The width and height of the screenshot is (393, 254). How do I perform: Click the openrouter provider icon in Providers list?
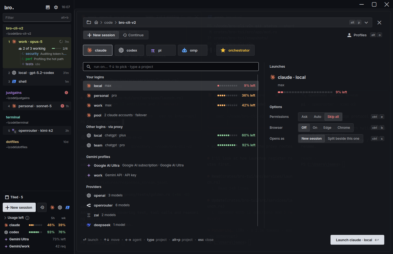[x=89, y=205]
